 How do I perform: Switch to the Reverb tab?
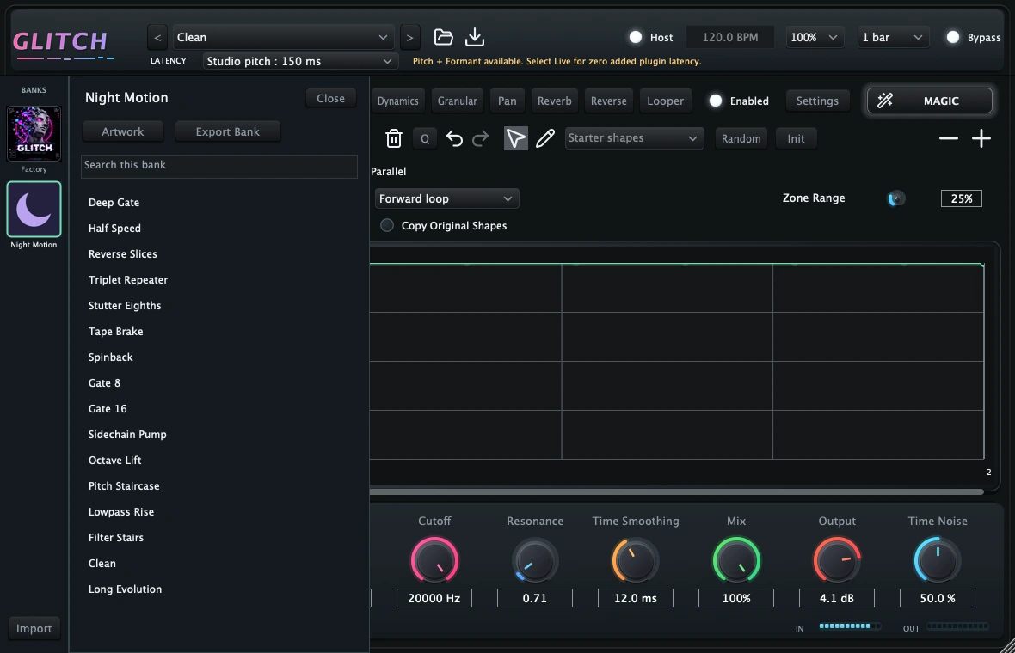click(554, 101)
